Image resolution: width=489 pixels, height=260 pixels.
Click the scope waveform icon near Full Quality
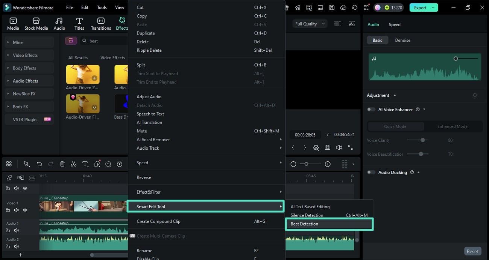pyautogui.click(x=352, y=24)
